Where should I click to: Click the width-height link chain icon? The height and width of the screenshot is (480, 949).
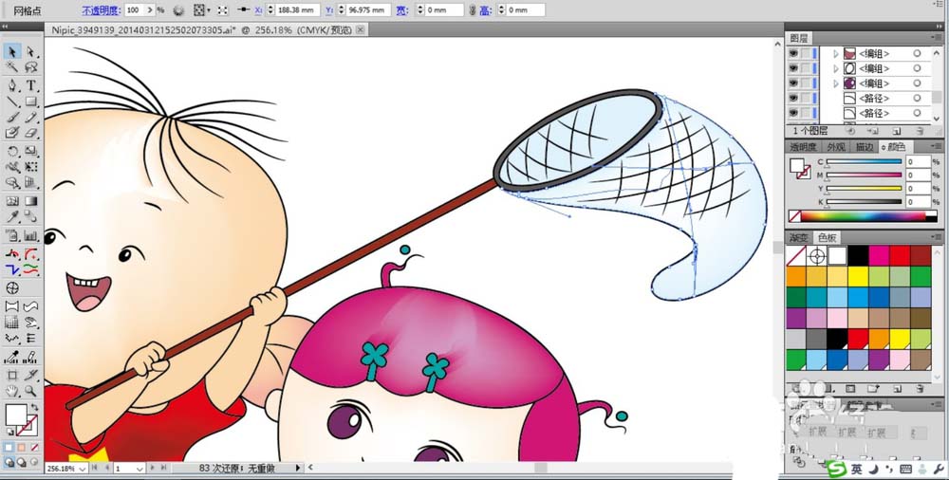pyautogui.click(x=472, y=10)
